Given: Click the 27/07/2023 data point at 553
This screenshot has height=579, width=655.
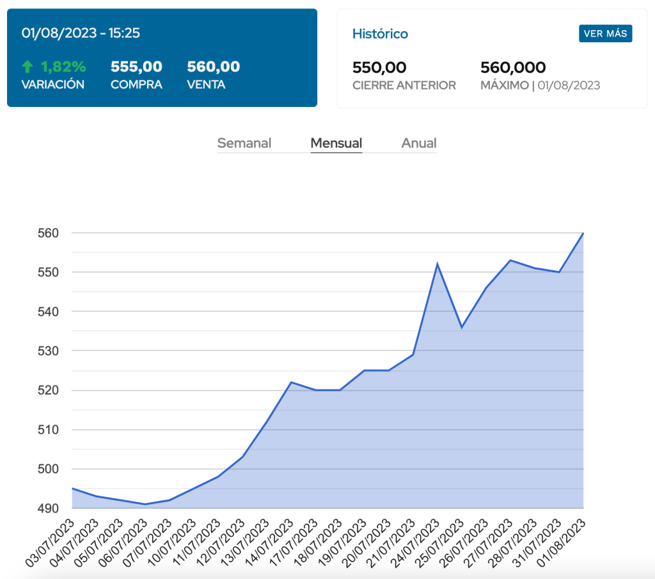Looking at the screenshot, I should (x=510, y=260).
